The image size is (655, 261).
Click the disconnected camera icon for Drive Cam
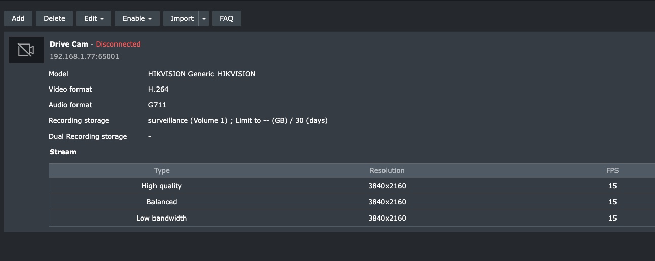point(26,50)
